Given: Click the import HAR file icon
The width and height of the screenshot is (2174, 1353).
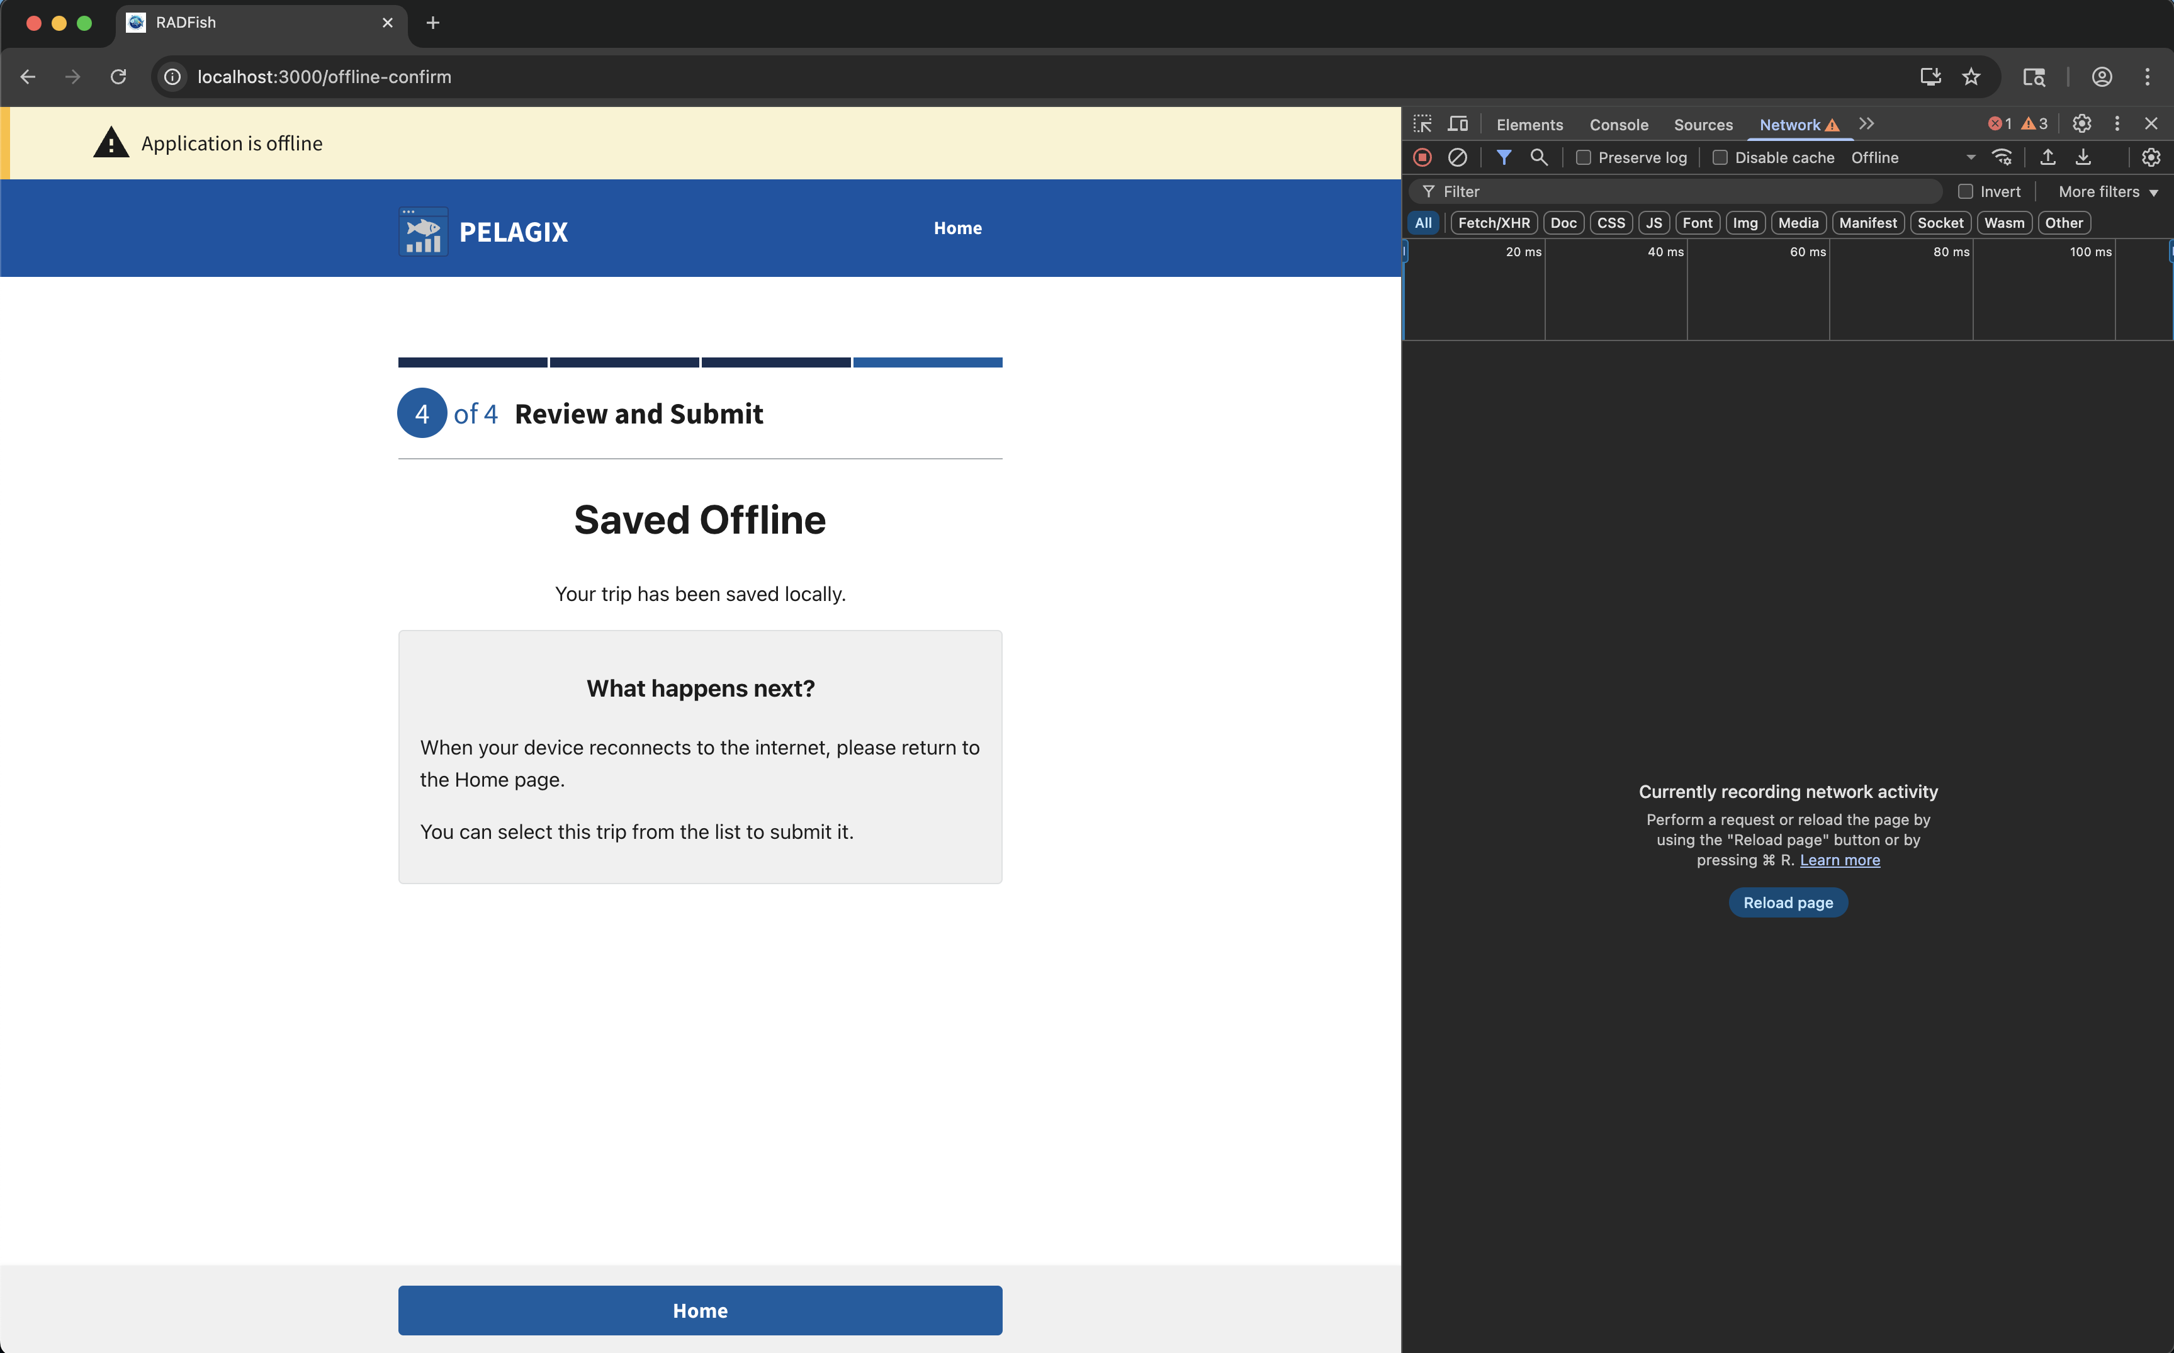Looking at the screenshot, I should 2047,157.
